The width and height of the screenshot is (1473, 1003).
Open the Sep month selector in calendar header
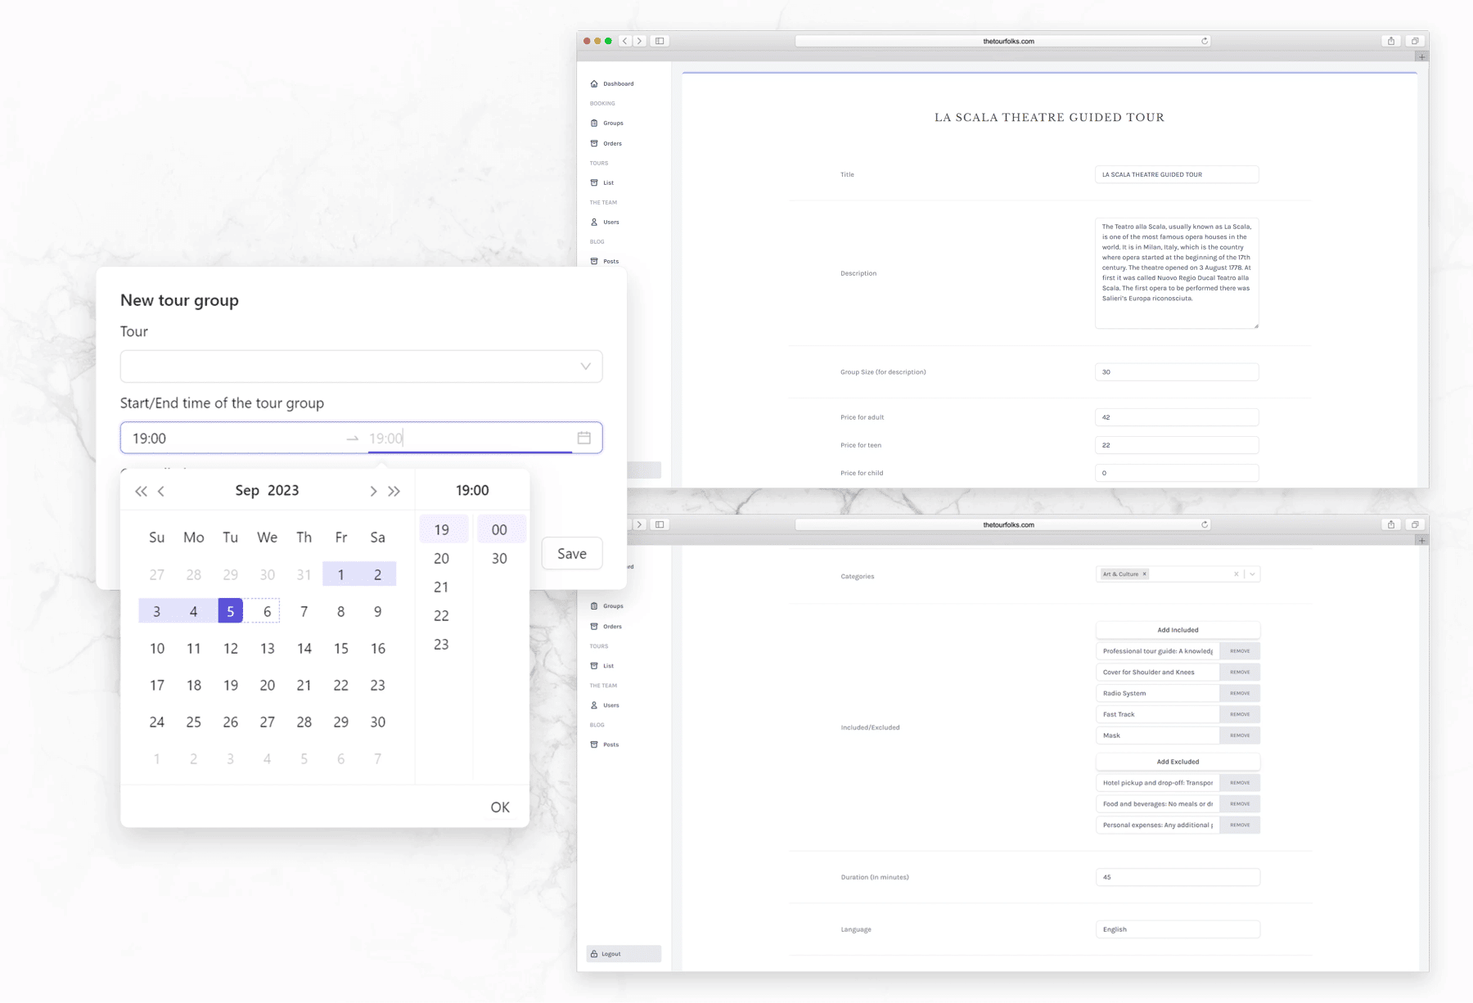[x=247, y=490]
